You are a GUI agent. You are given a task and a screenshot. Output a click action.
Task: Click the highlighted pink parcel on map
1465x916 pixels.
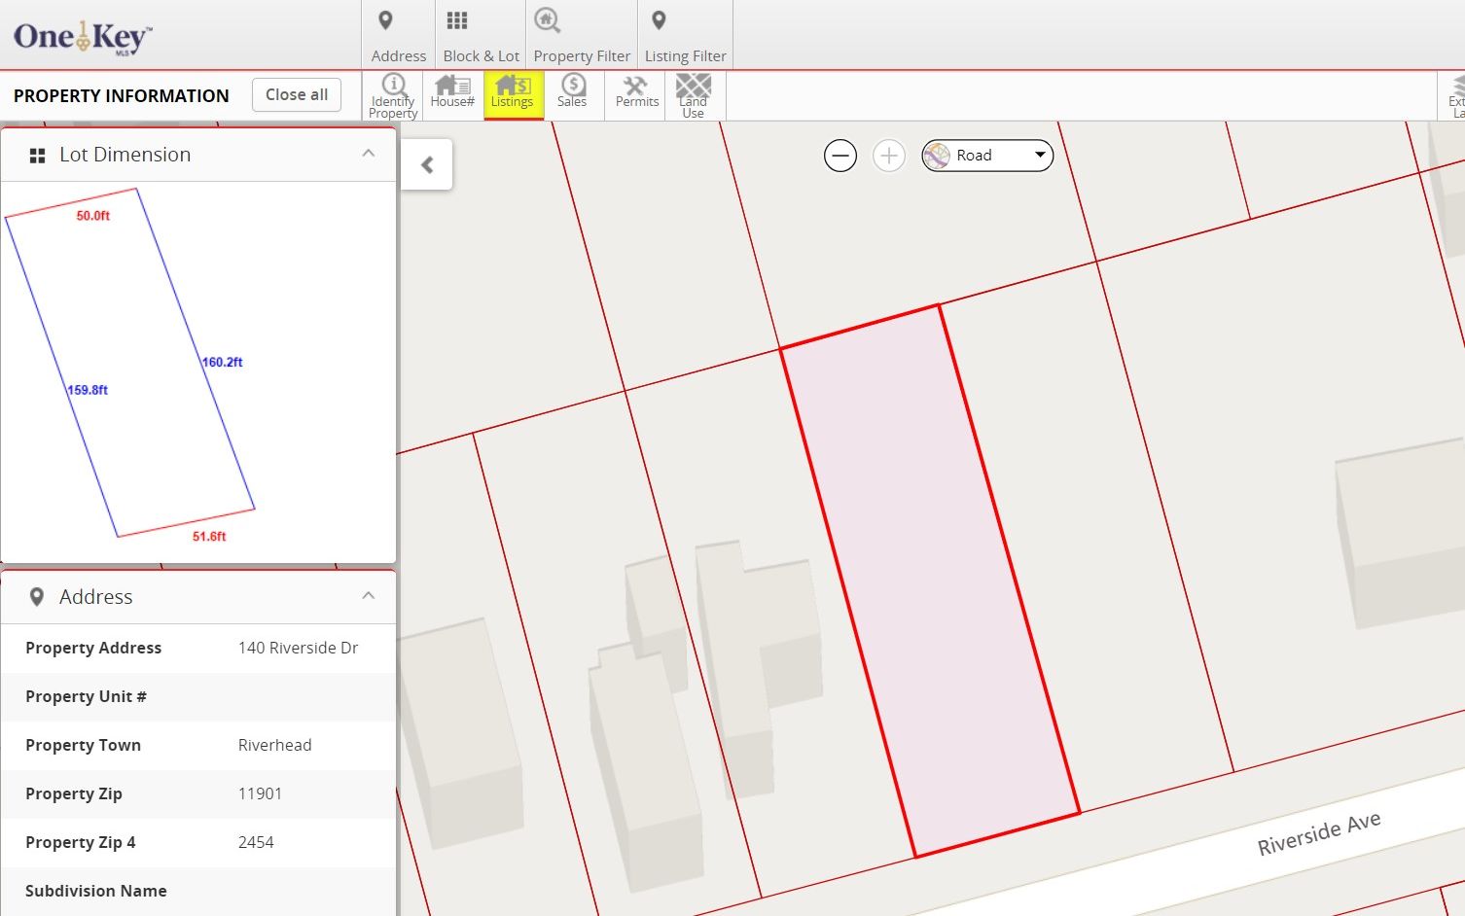929,583
